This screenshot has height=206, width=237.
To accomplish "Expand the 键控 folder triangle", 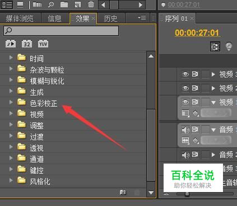I will [x=11, y=169].
